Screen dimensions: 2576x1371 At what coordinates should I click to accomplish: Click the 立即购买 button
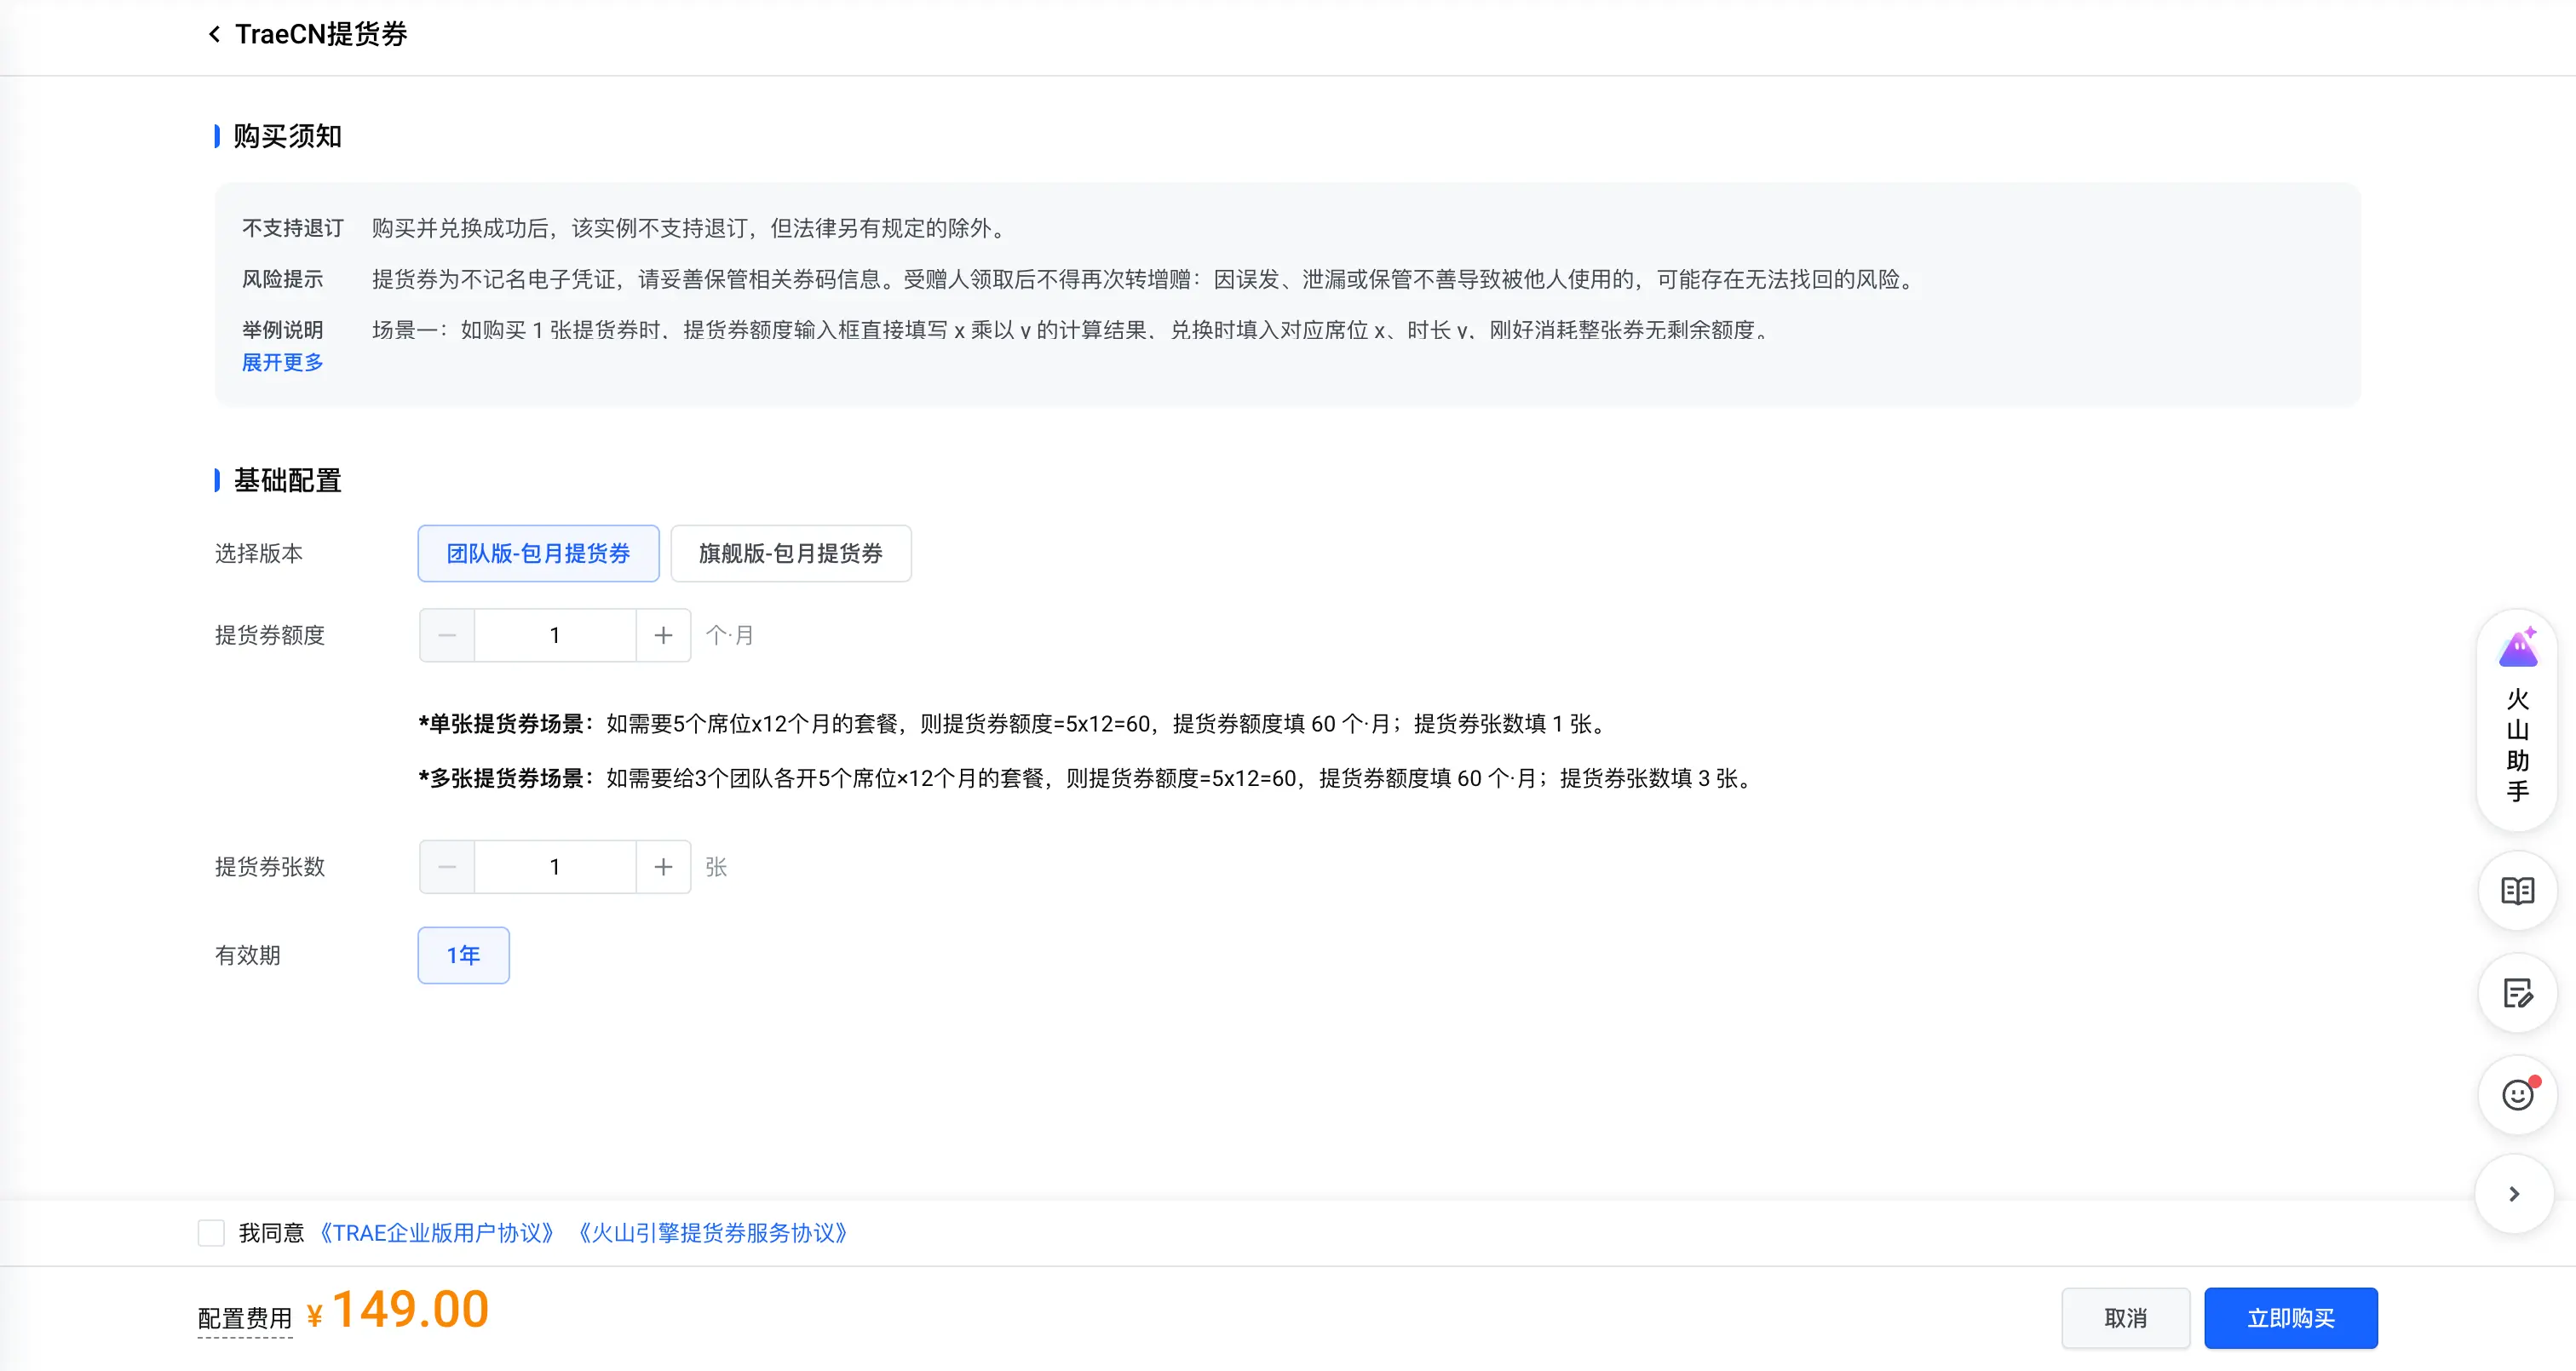pyautogui.click(x=2290, y=1318)
